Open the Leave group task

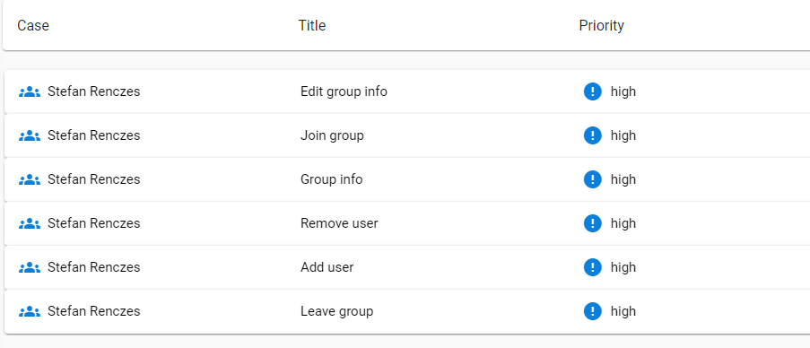(x=407, y=312)
